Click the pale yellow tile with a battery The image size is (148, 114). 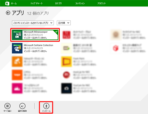(67, 48)
